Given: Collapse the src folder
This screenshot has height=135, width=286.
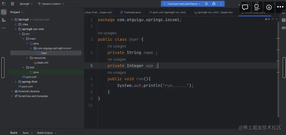Looking at the screenshot, I should click(x=20, y=34).
